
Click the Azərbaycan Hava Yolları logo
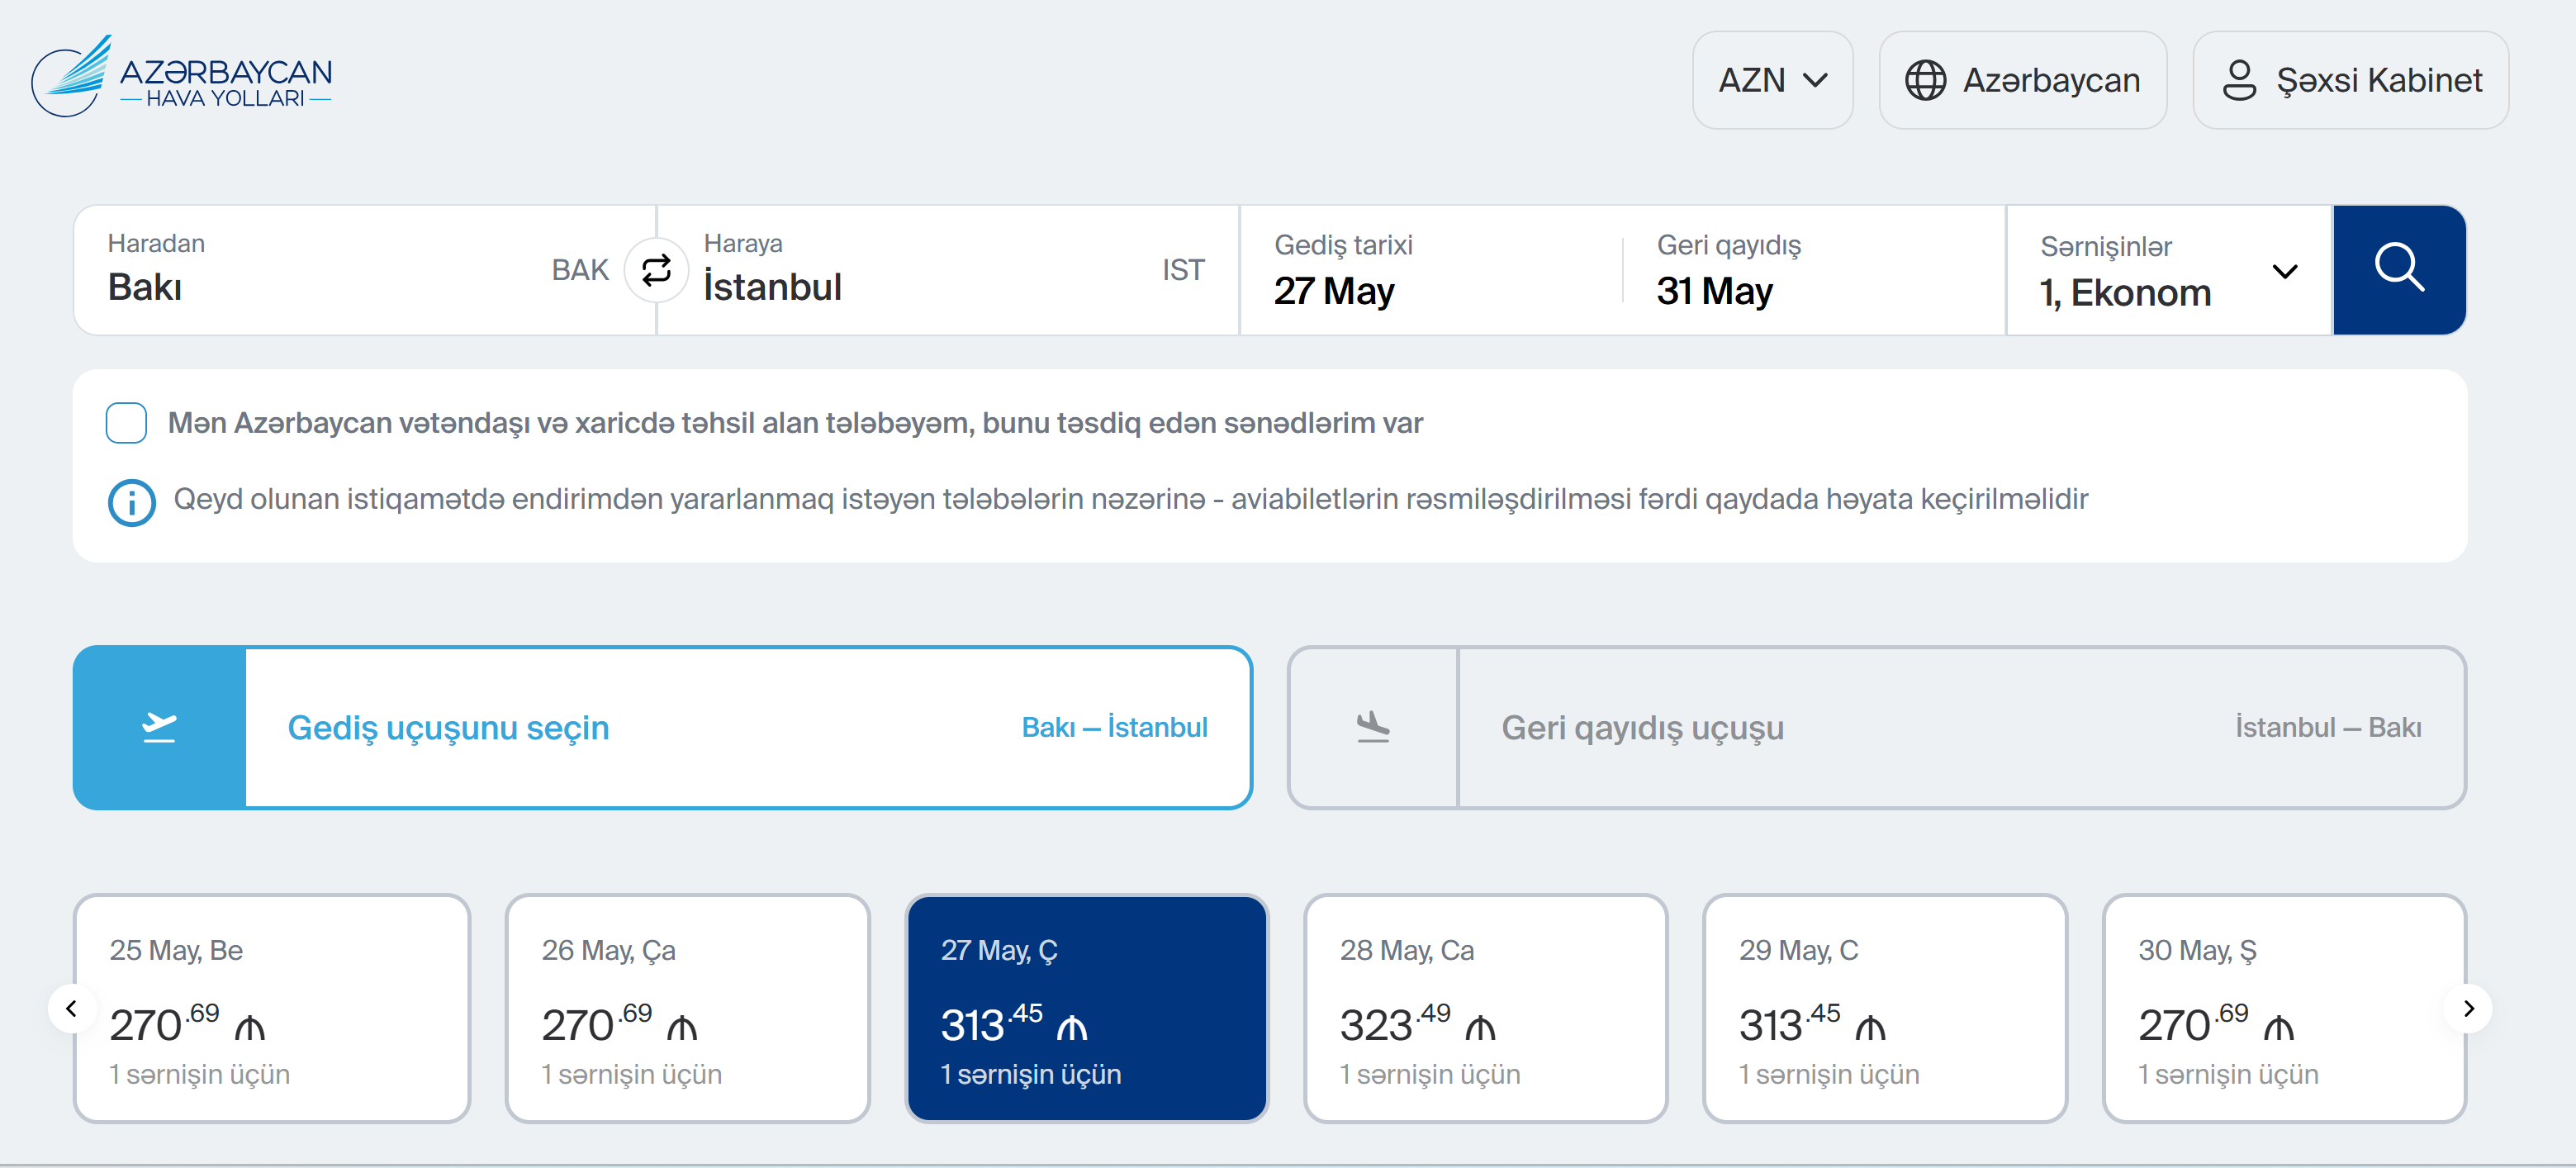tap(182, 78)
